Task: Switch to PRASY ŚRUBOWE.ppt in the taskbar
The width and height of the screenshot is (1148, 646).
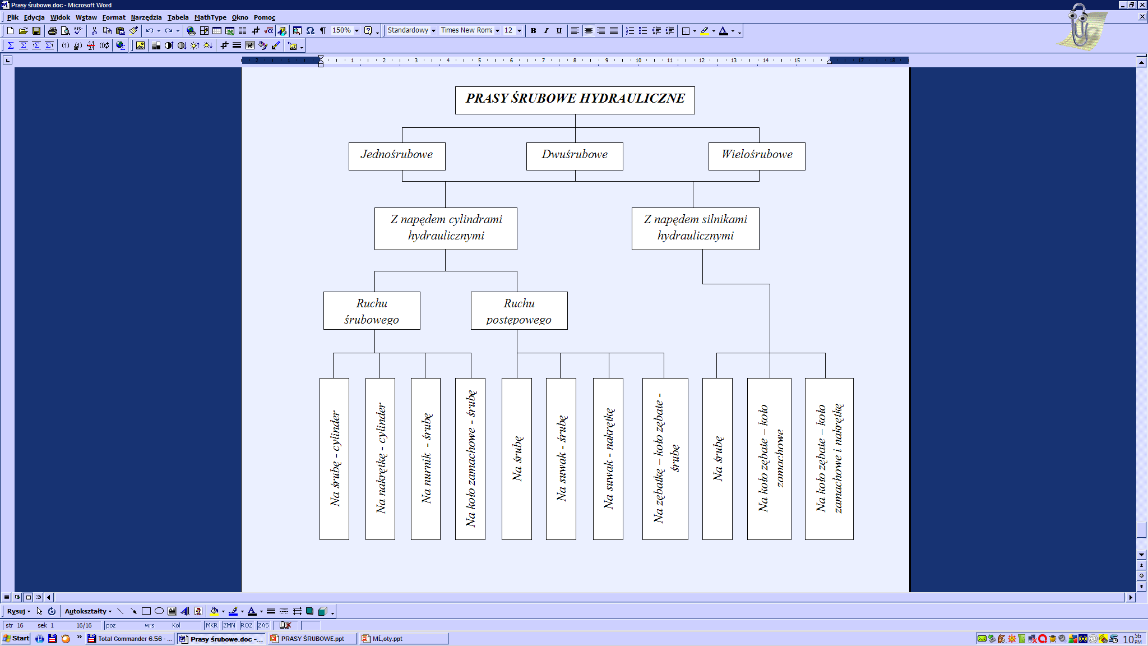Action: pyautogui.click(x=312, y=639)
